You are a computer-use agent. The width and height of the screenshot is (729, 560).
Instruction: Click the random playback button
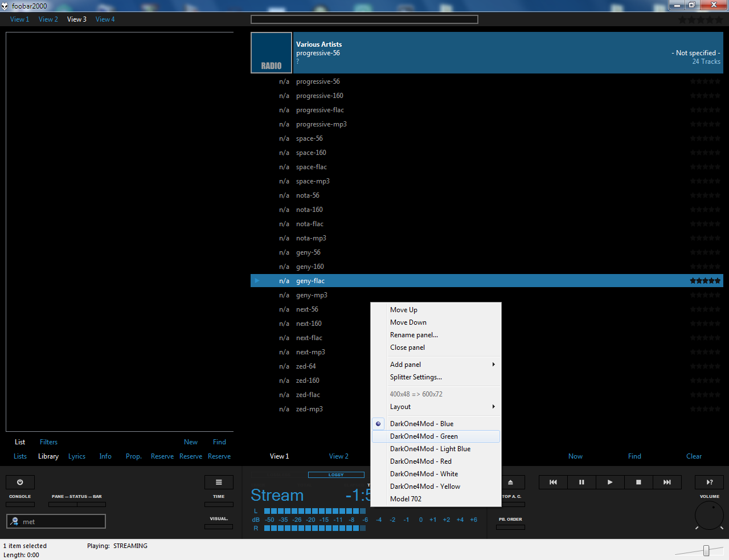pos(710,483)
